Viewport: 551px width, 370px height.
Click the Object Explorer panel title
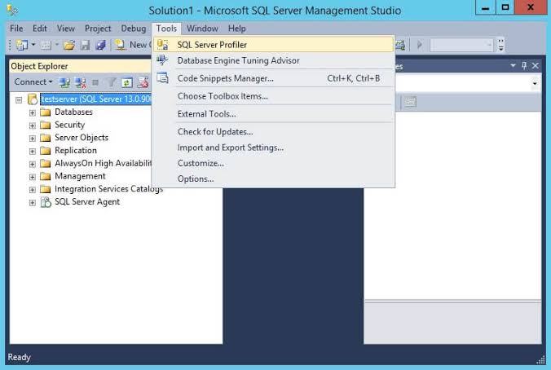click(39, 66)
